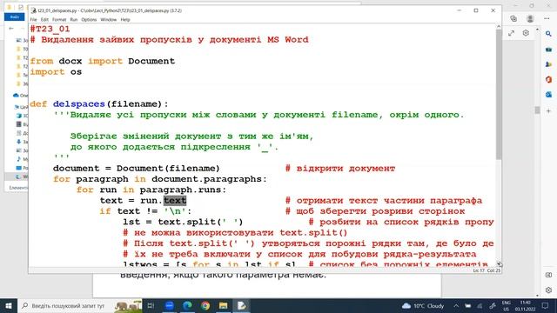Open the Window menu in IDLE

108,19
